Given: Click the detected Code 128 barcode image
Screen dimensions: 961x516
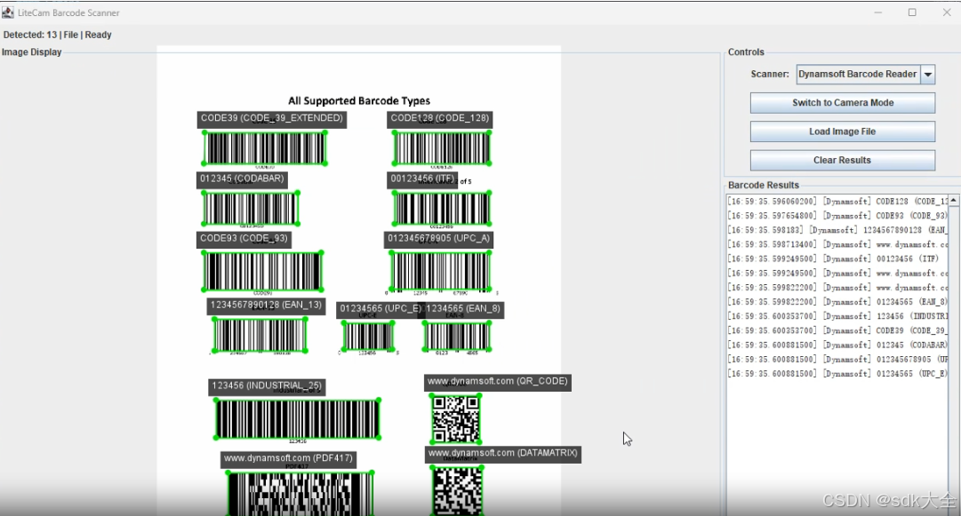Looking at the screenshot, I should point(441,148).
